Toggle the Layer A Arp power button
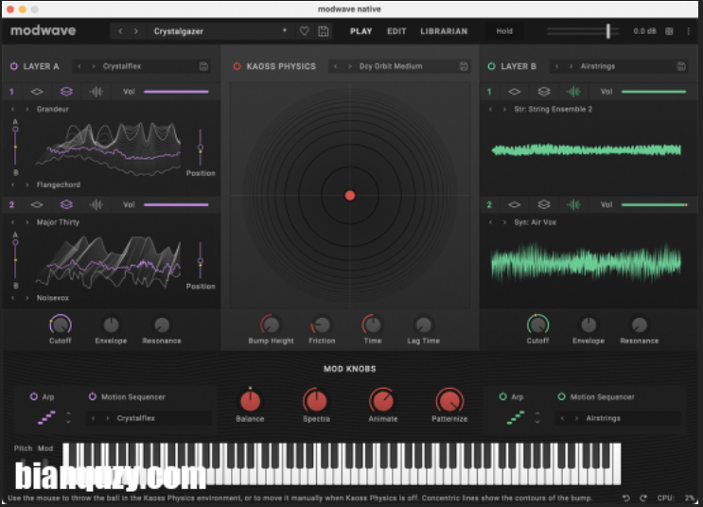Image resolution: width=703 pixels, height=507 pixels. pyautogui.click(x=34, y=396)
